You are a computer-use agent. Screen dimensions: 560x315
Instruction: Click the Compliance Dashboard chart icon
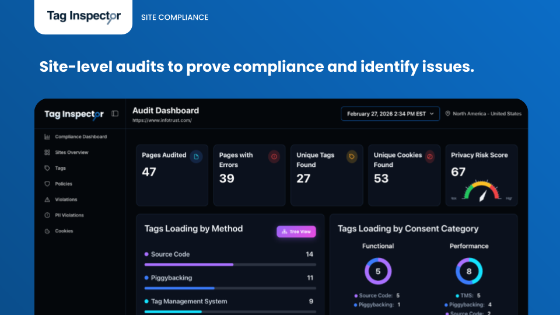pyautogui.click(x=47, y=136)
